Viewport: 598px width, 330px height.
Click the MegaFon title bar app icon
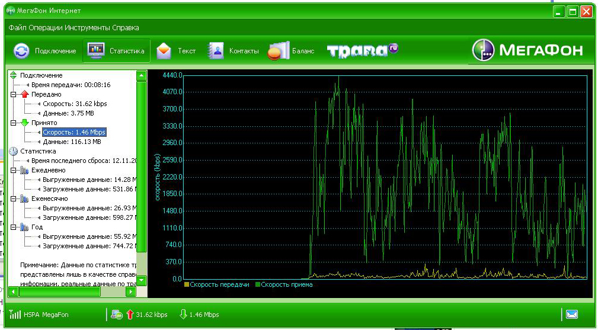(x=11, y=11)
